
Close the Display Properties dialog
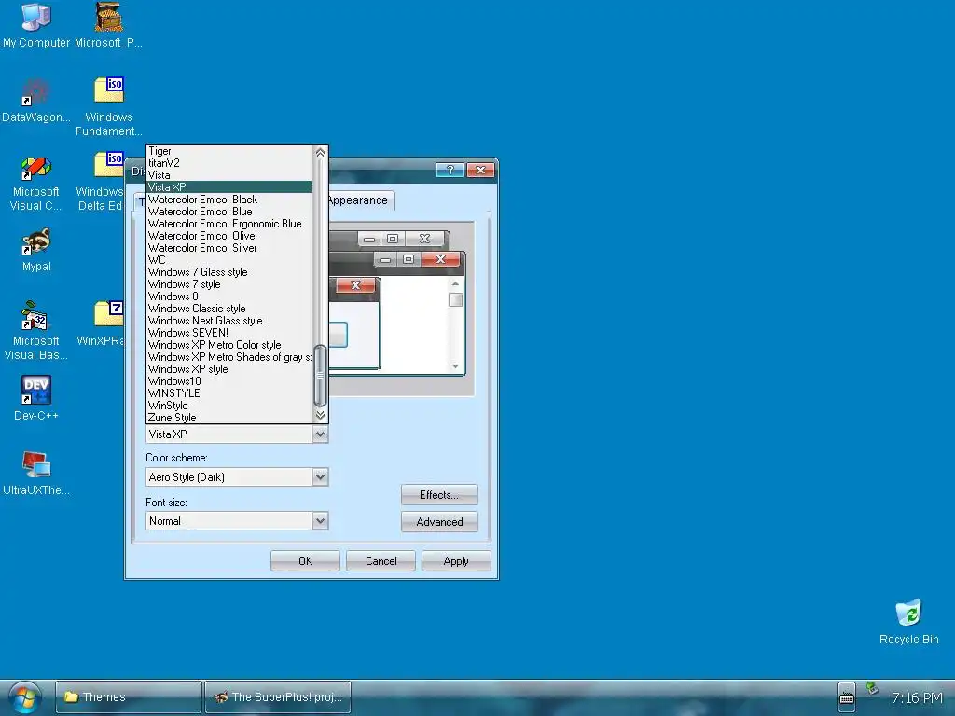[x=480, y=170]
